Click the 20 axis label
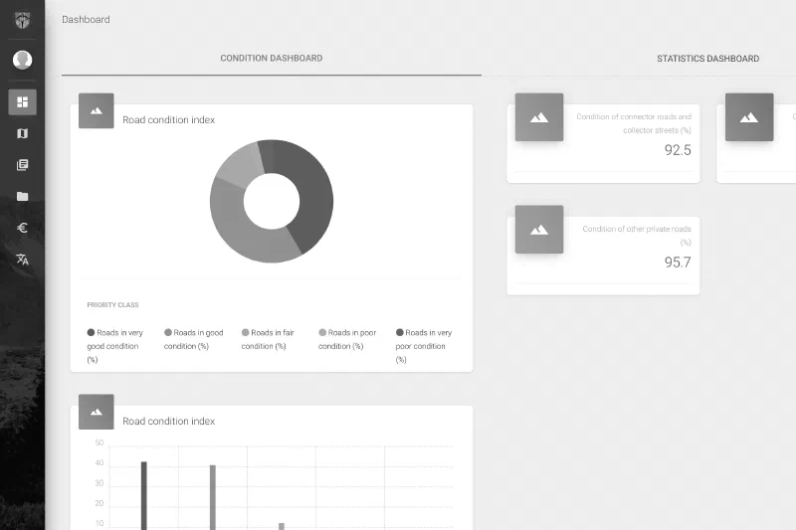Image resolution: width=796 pixels, height=530 pixels. coord(99,503)
